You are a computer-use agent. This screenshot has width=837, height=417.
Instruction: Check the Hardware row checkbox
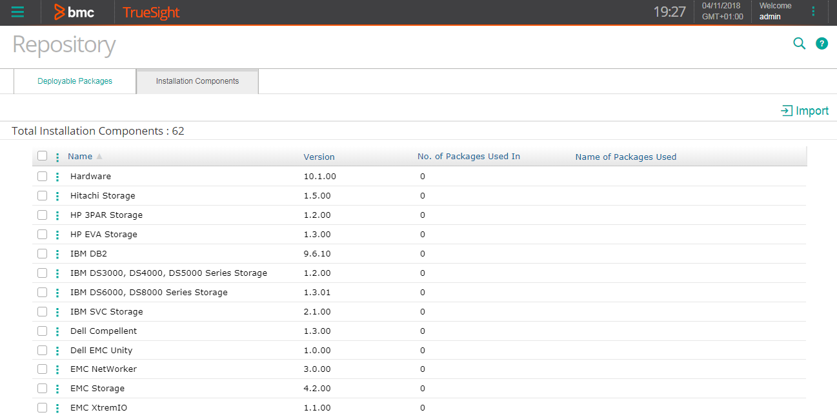coord(43,176)
